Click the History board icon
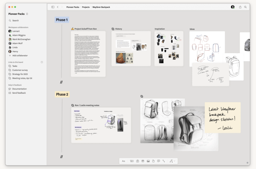This screenshot has height=169, width=256. click(x=113, y=29)
